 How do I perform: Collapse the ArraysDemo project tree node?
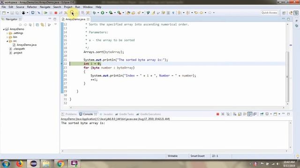coord(4,29)
